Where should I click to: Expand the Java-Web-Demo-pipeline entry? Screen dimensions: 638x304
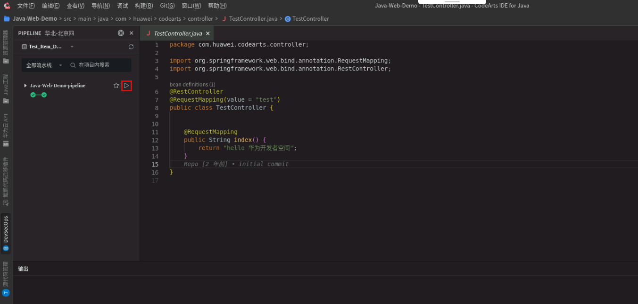[x=26, y=86]
